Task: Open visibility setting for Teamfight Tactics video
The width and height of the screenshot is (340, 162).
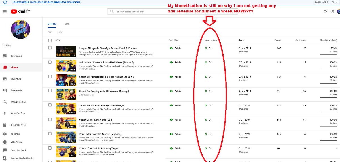Action: pyautogui.click(x=175, y=48)
